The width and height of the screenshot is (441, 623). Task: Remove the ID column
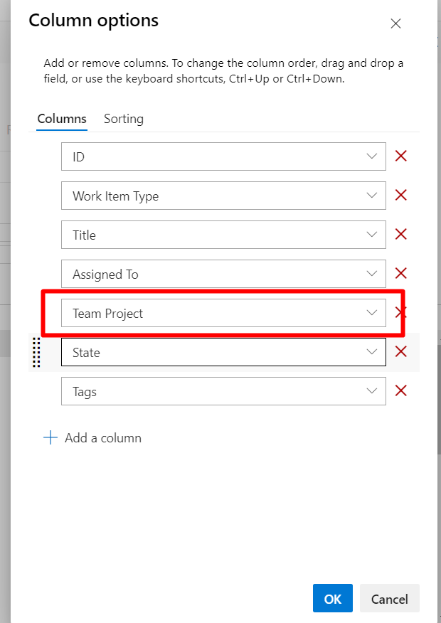click(400, 156)
